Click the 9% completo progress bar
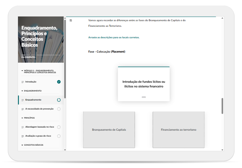The width and height of the screenshot is (242, 168). pos(41,55)
